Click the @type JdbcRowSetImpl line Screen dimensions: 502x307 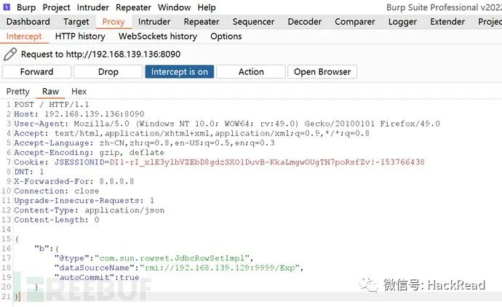pyautogui.click(x=154, y=258)
